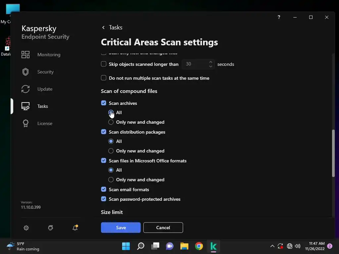Enable Skip objects scanned longer than
This screenshot has width=339, height=254.
(x=104, y=64)
